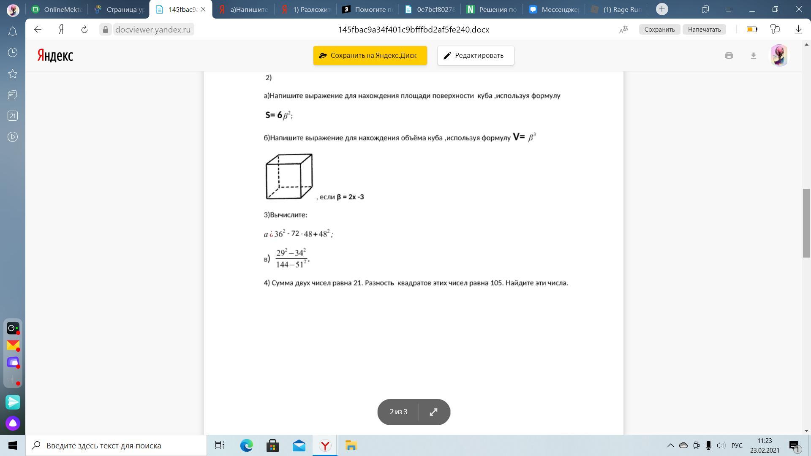The image size is (811, 456).
Task: Click Сохранить на Яндекс.Диск button
Action: tap(370, 56)
